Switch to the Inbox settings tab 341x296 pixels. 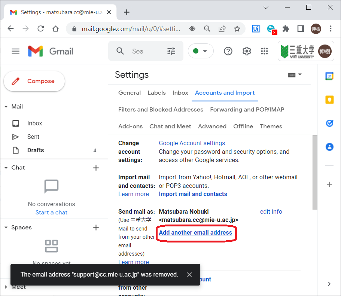[180, 93]
